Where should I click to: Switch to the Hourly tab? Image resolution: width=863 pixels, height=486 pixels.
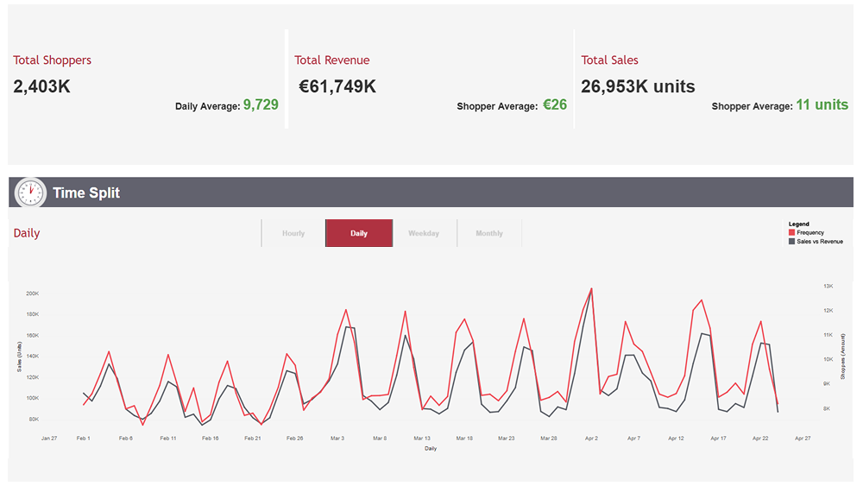tap(293, 233)
